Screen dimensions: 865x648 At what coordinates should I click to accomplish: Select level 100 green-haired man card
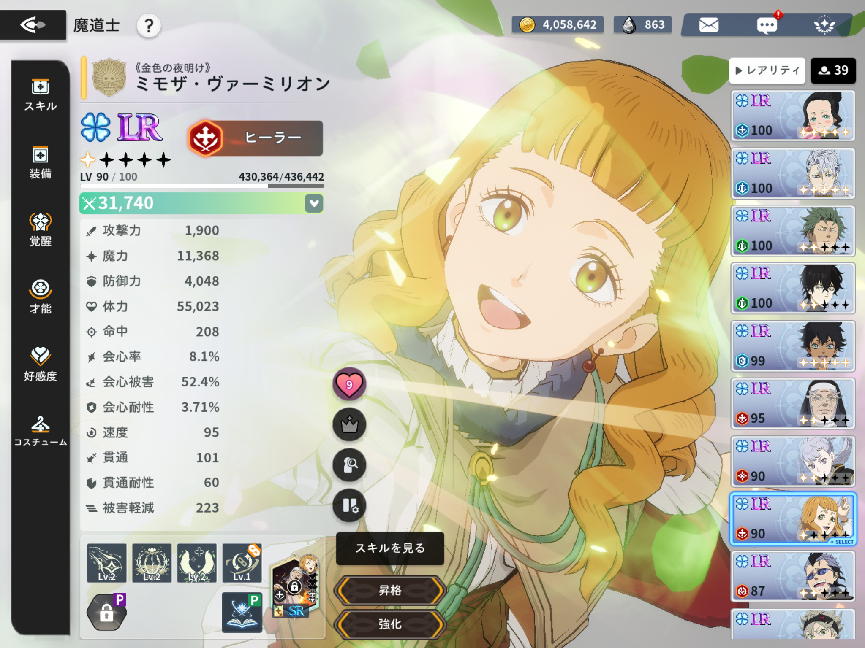click(793, 231)
